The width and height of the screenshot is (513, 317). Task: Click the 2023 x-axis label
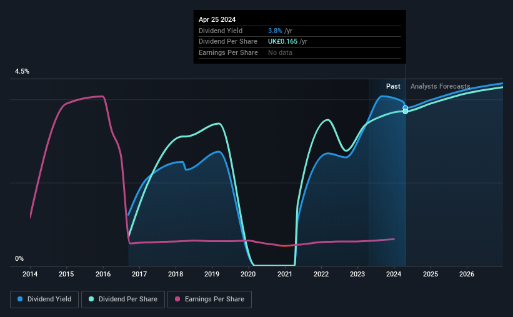(357, 274)
